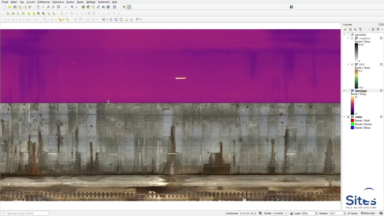Click the Coordonnée input field
The width and height of the screenshot is (384, 216).
pos(248,213)
